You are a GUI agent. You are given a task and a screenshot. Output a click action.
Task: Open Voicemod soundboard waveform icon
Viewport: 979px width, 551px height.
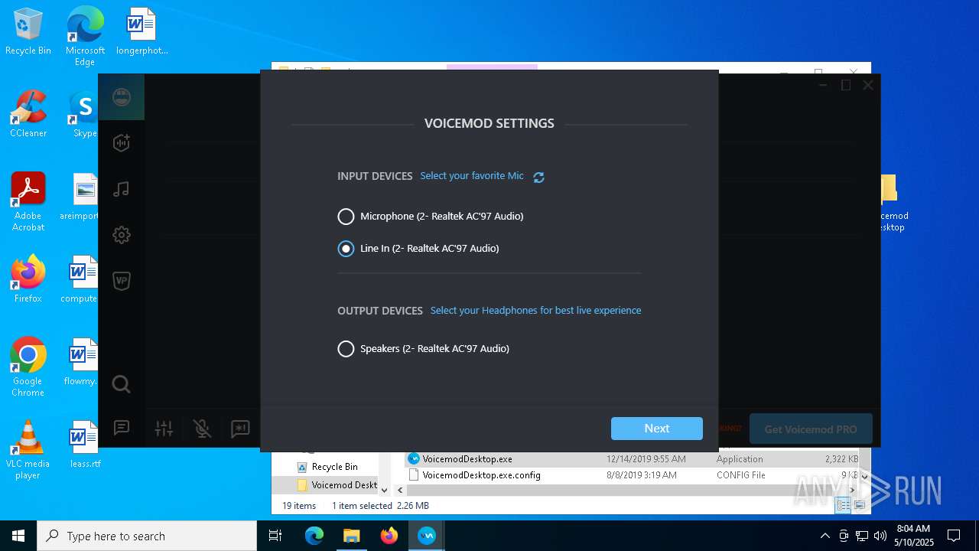click(121, 142)
